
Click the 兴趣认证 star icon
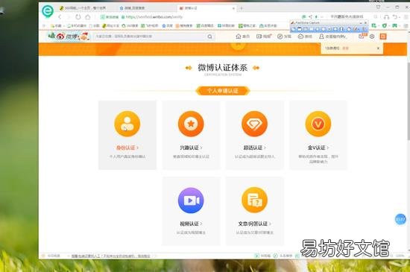[191, 124]
